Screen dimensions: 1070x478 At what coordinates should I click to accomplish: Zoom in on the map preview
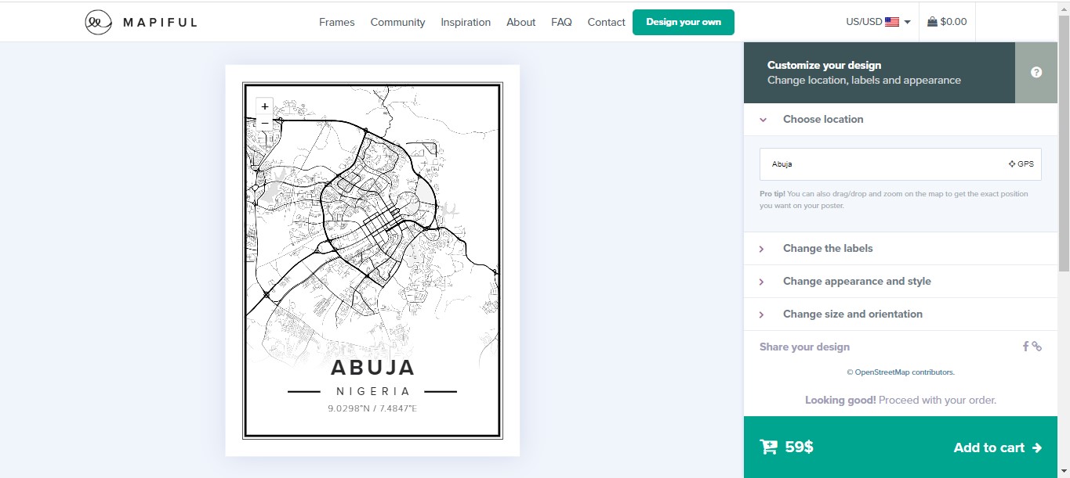tap(264, 106)
